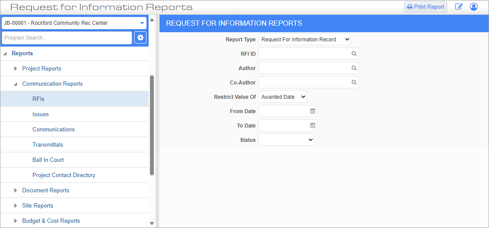Open the Restrict Value Of dropdown
The image size is (489, 228).
tap(283, 97)
